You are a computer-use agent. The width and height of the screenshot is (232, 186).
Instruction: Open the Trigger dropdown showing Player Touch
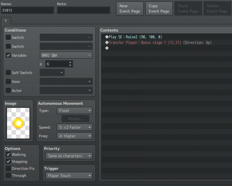point(69,176)
